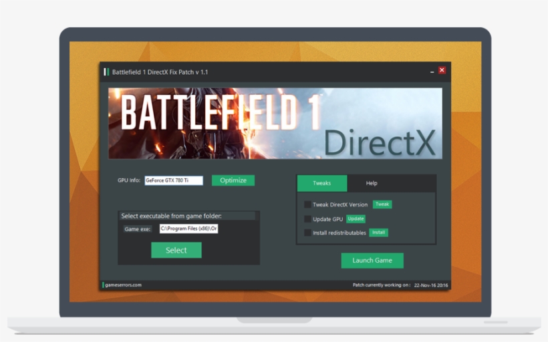548x342 pixels.
Task: Open the Help tab
Action: (372, 183)
